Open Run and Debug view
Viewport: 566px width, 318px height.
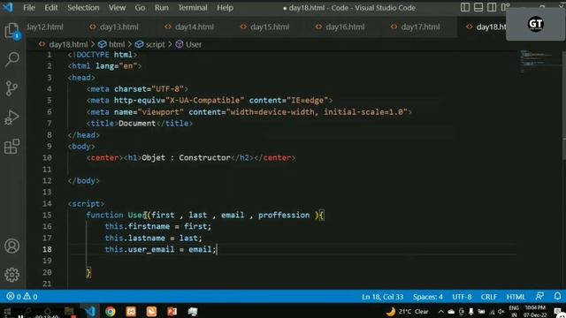(x=11, y=117)
